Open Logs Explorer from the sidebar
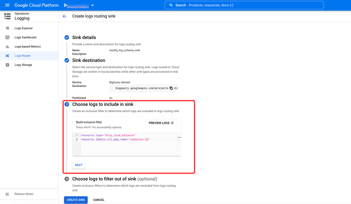Screen dimensions: 351x204 (x=24, y=28)
